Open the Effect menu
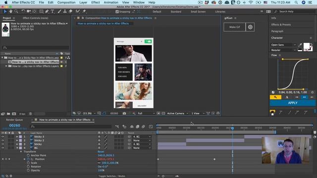 click(96, 2)
